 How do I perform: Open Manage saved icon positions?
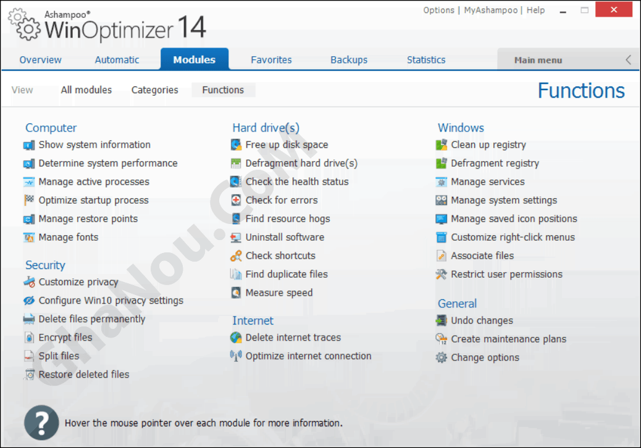coord(514,219)
